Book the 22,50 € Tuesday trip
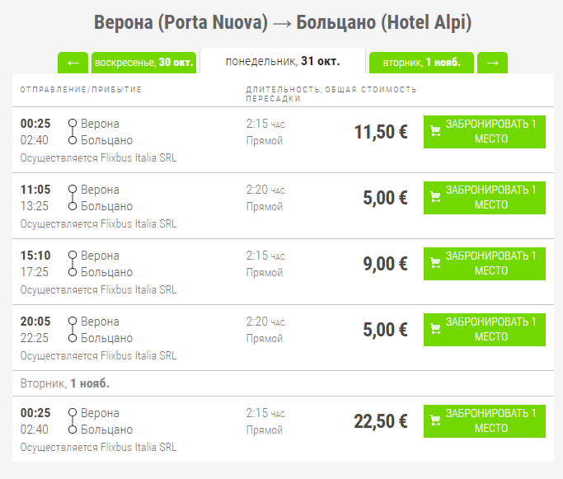The width and height of the screenshot is (563, 479). point(485,421)
